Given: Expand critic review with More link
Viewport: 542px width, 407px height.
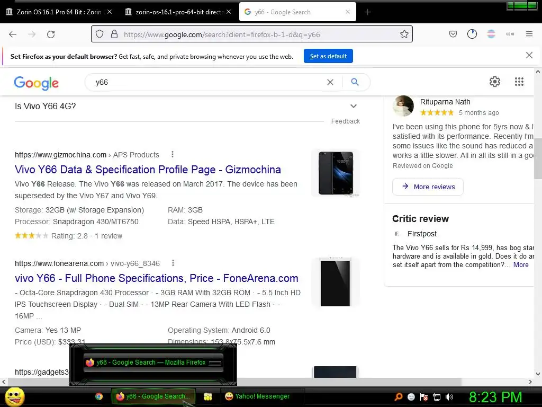Looking at the screenshot, I should 521,265.
